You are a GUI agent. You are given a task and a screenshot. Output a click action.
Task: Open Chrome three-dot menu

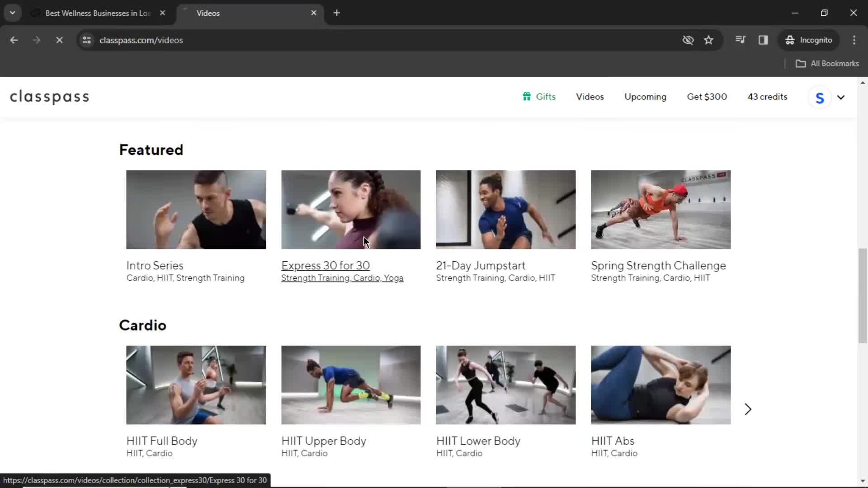(854, 40)
